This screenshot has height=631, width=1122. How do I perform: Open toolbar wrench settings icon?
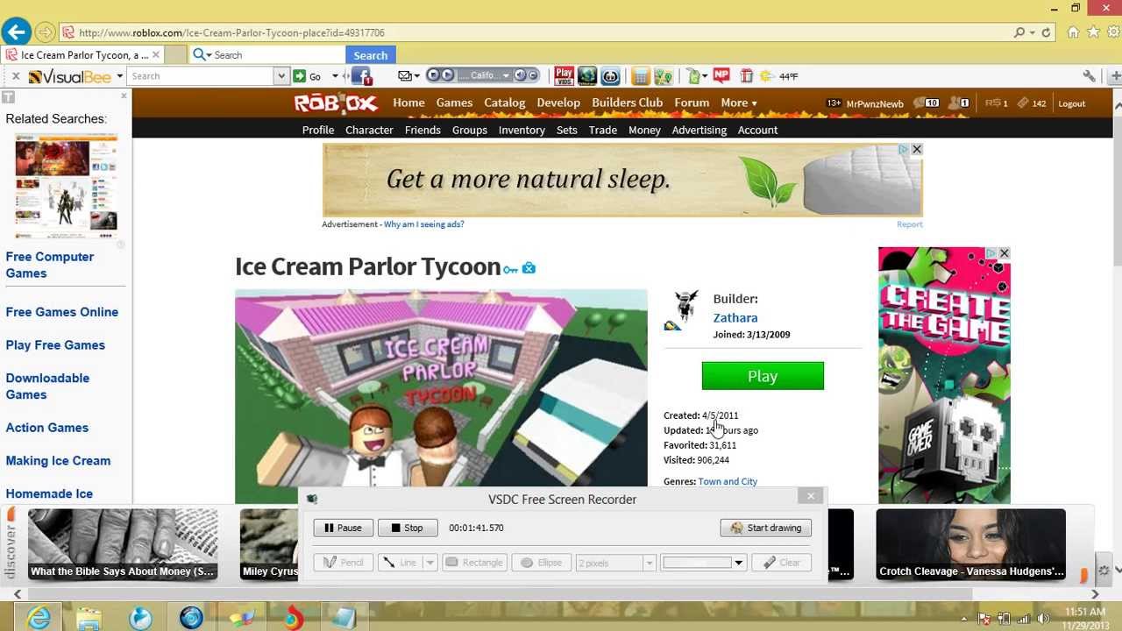(1090, 76)
